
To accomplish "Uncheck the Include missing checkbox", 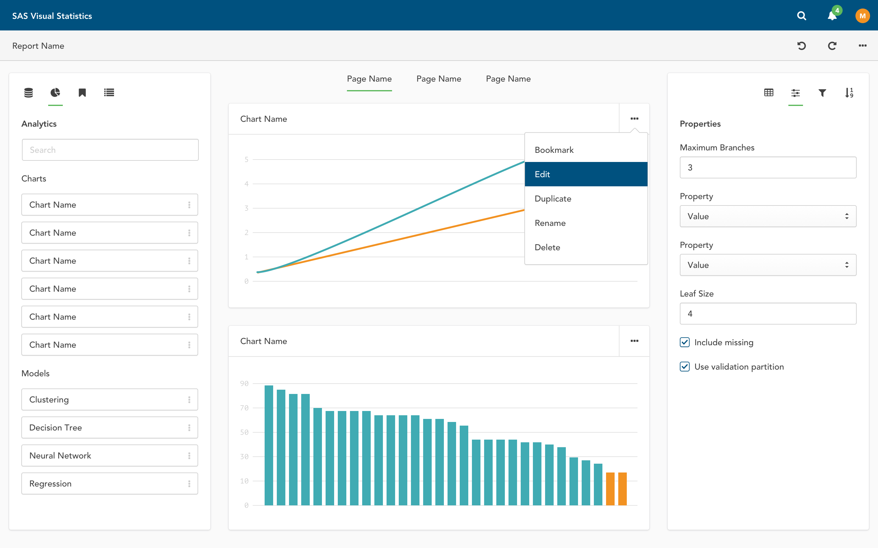I will [x=685, y=342].
